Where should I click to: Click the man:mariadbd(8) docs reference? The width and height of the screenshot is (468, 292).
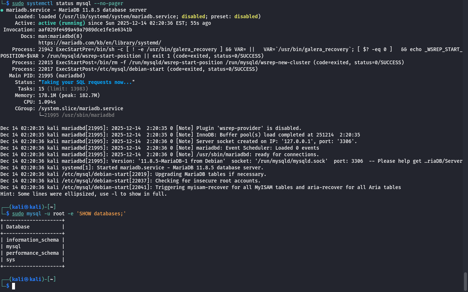click(x=60, y=36)
